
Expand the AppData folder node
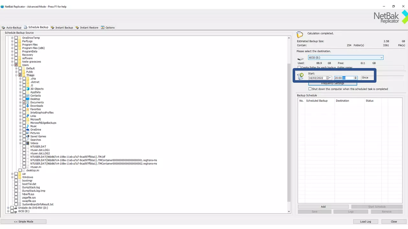click(20, 92)
